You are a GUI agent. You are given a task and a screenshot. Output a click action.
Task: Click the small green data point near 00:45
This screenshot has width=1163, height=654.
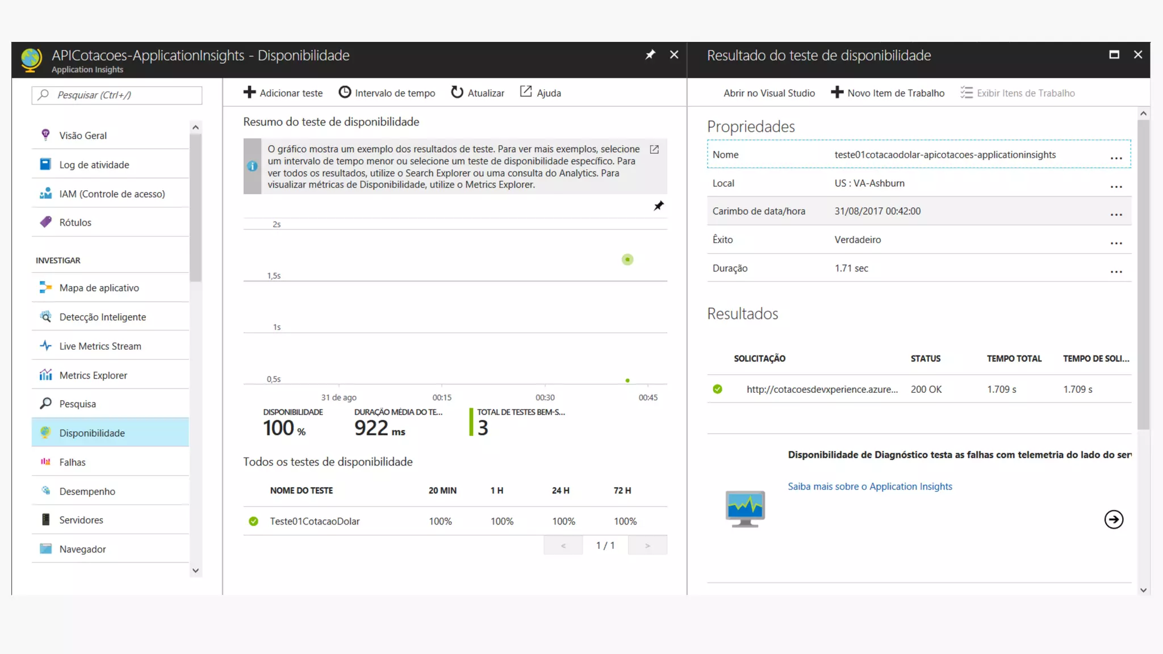627,380
